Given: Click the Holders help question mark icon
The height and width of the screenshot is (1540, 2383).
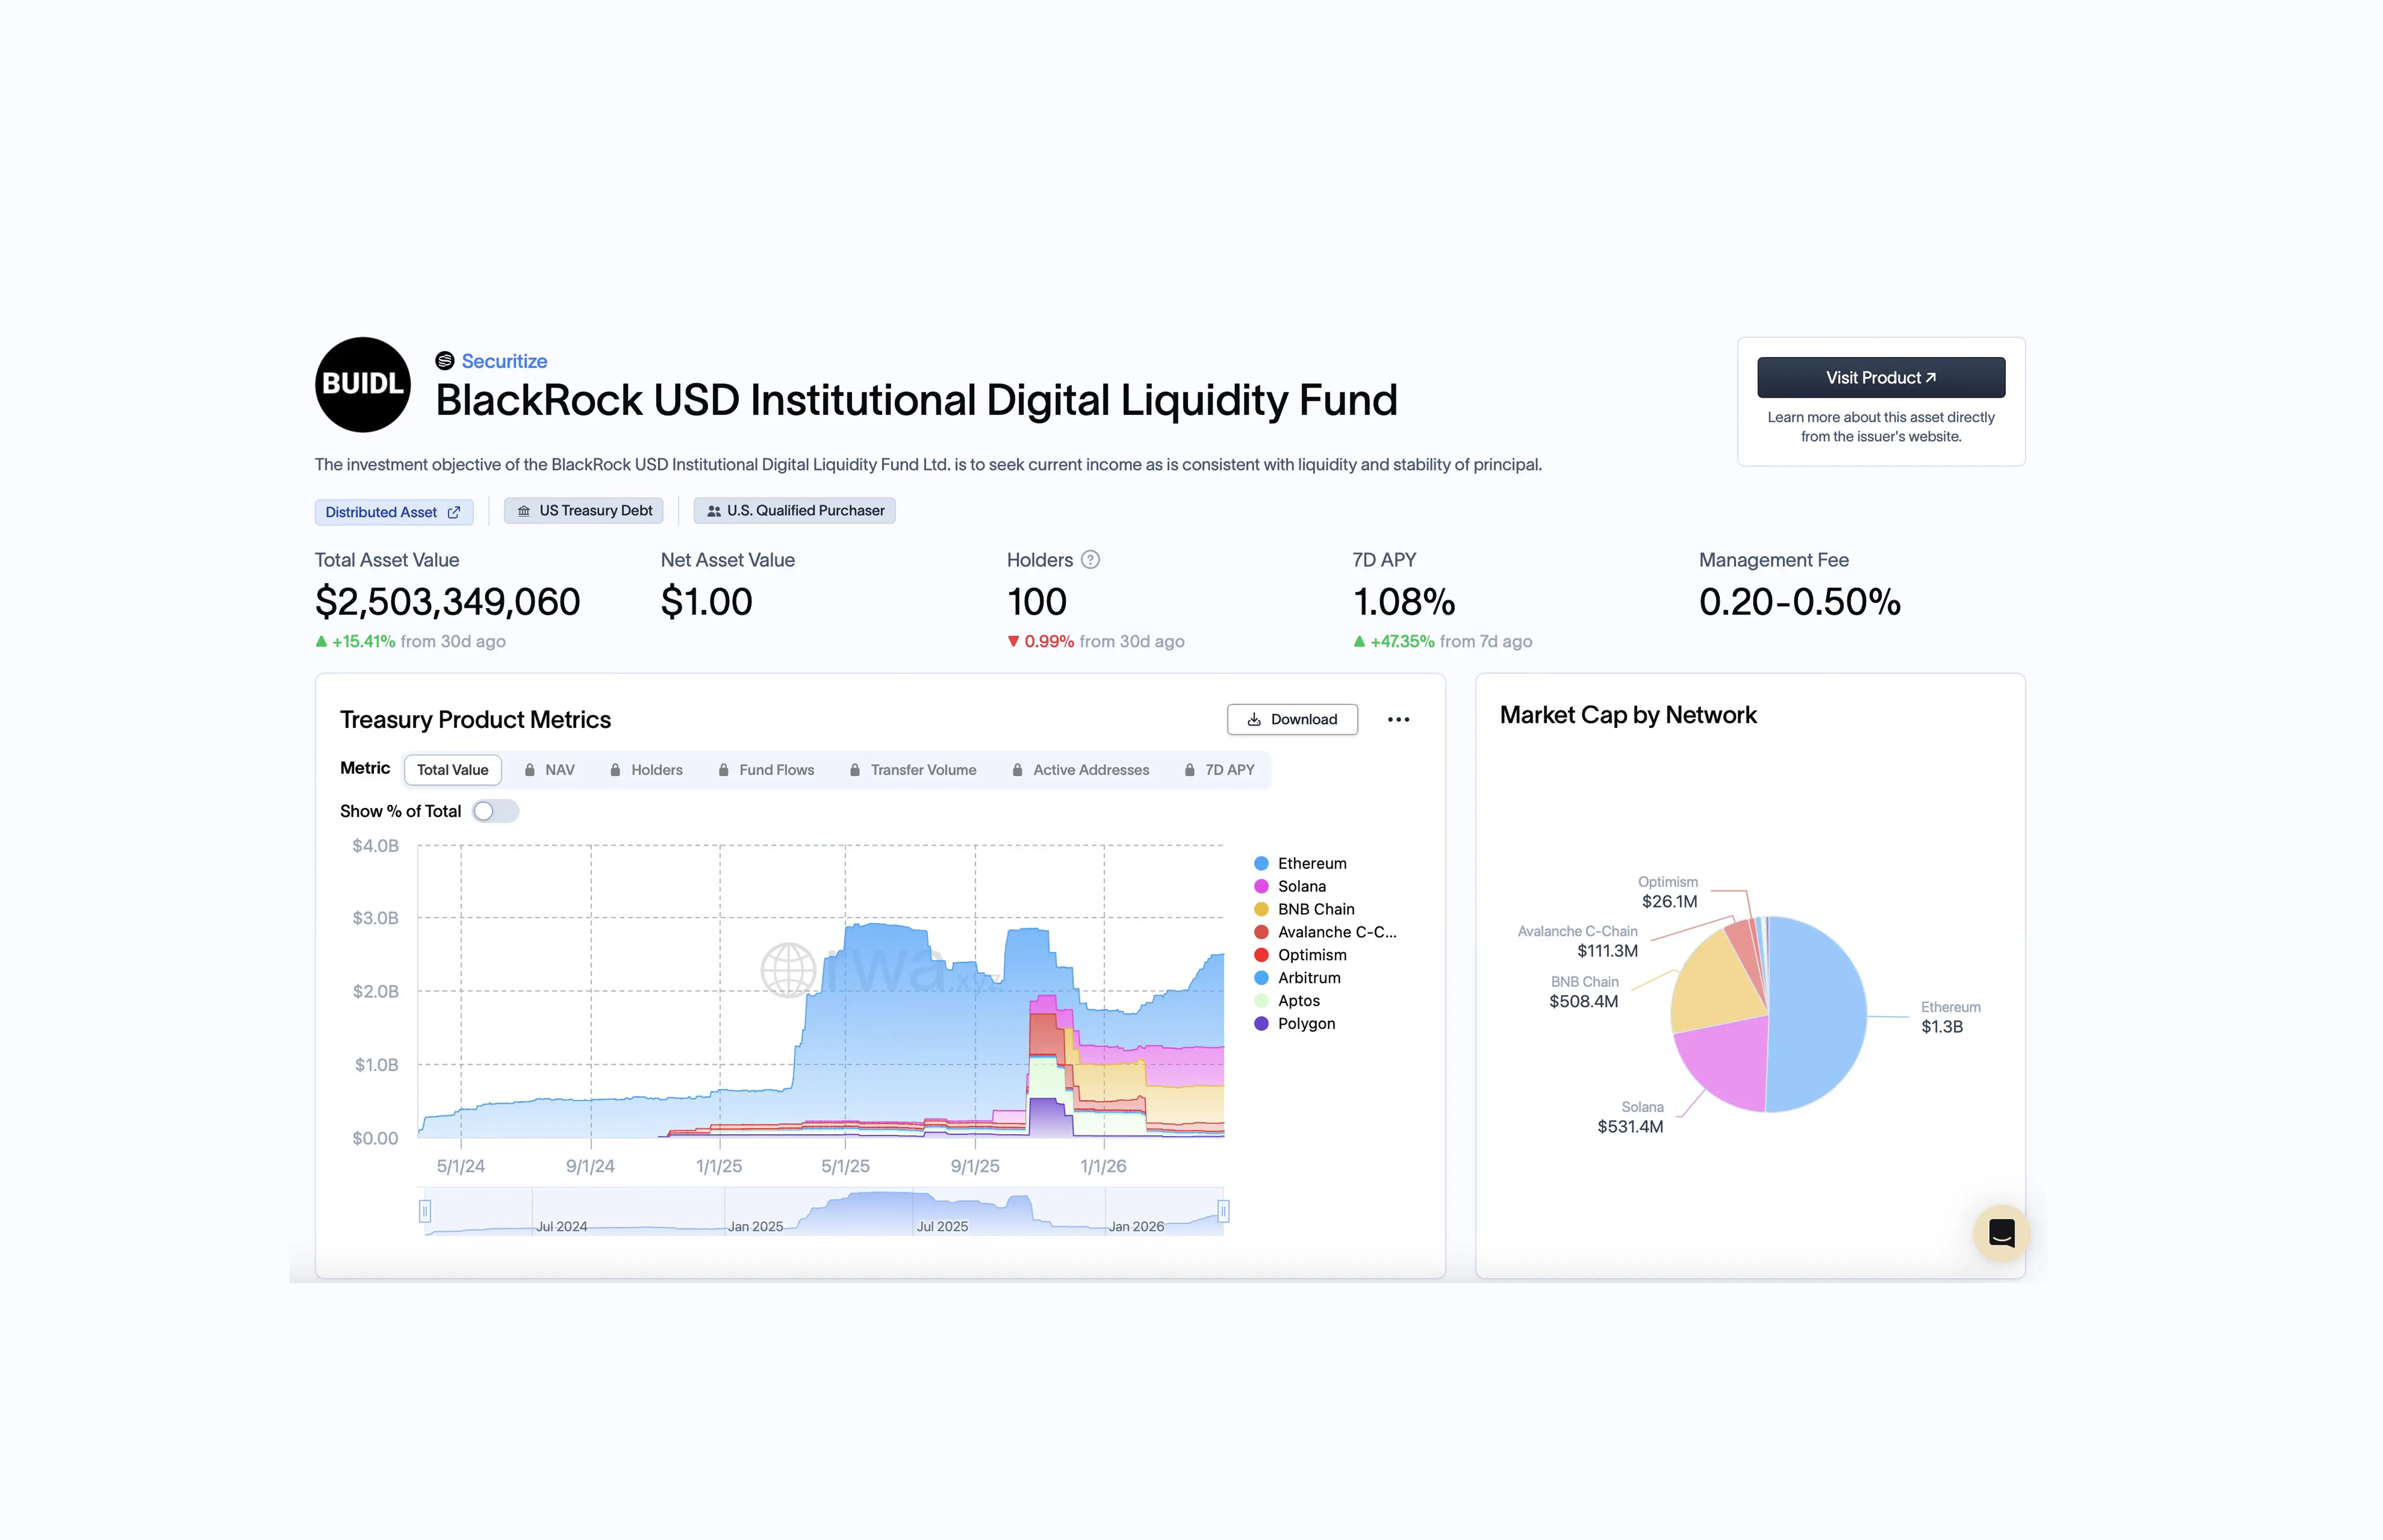Looking at the screenshot, I should (1091, 560).
